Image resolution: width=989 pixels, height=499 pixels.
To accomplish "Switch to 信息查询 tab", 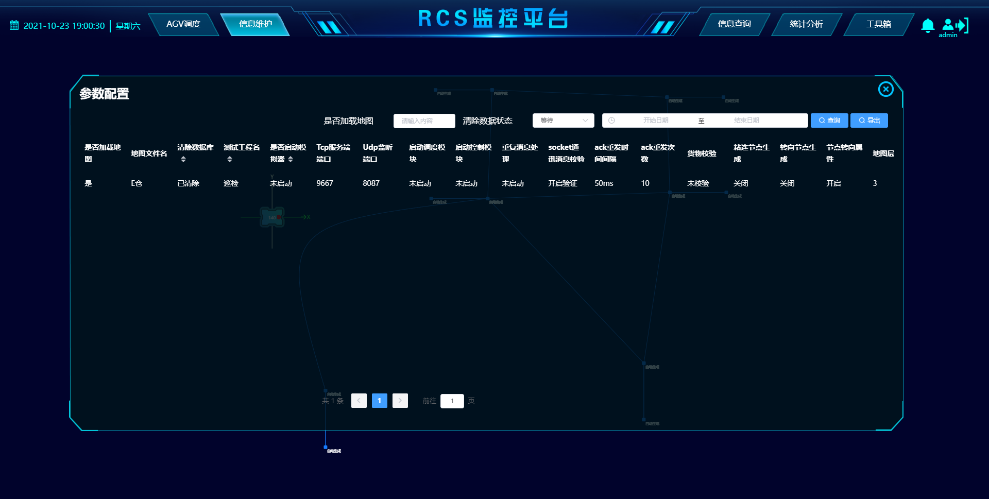I will click(734, 24).
